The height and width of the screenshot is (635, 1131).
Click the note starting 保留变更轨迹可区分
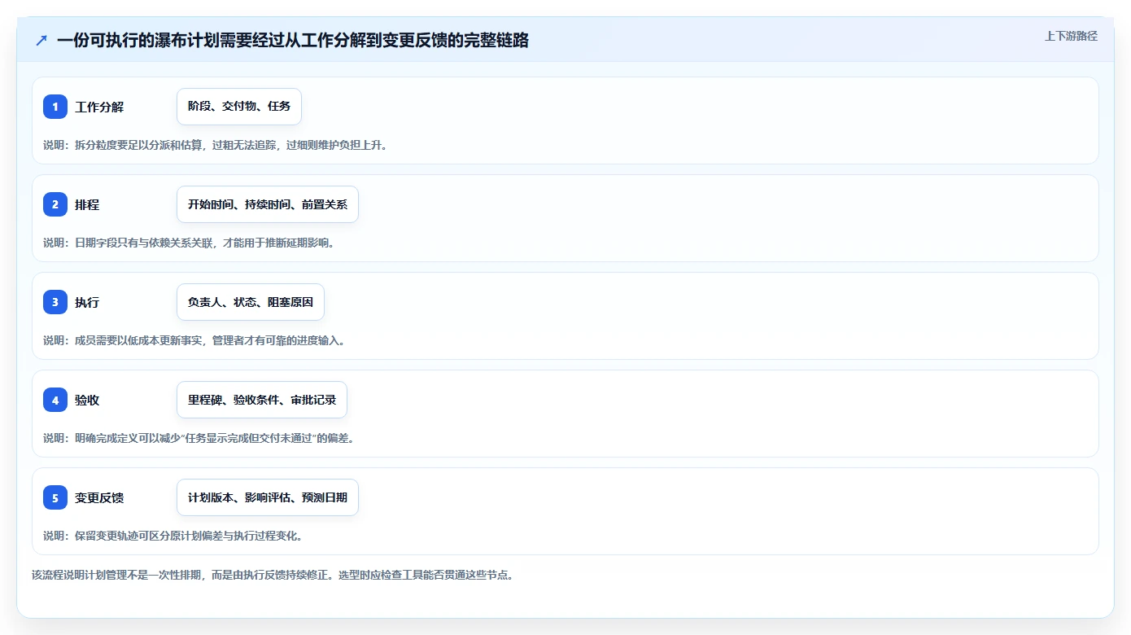(x=176, y=536)
